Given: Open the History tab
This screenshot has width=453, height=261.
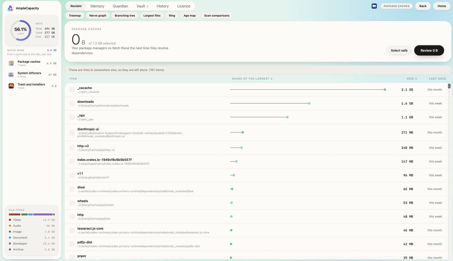Looking at the screenshot, I should click(163, 6).
